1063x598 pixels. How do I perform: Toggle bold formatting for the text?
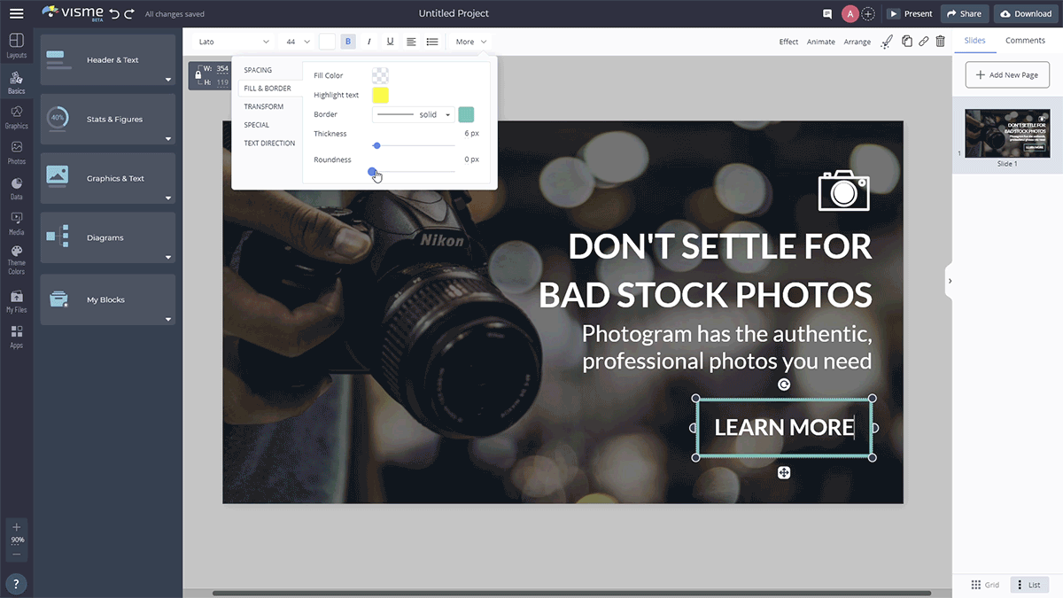[x=350, y=41]
